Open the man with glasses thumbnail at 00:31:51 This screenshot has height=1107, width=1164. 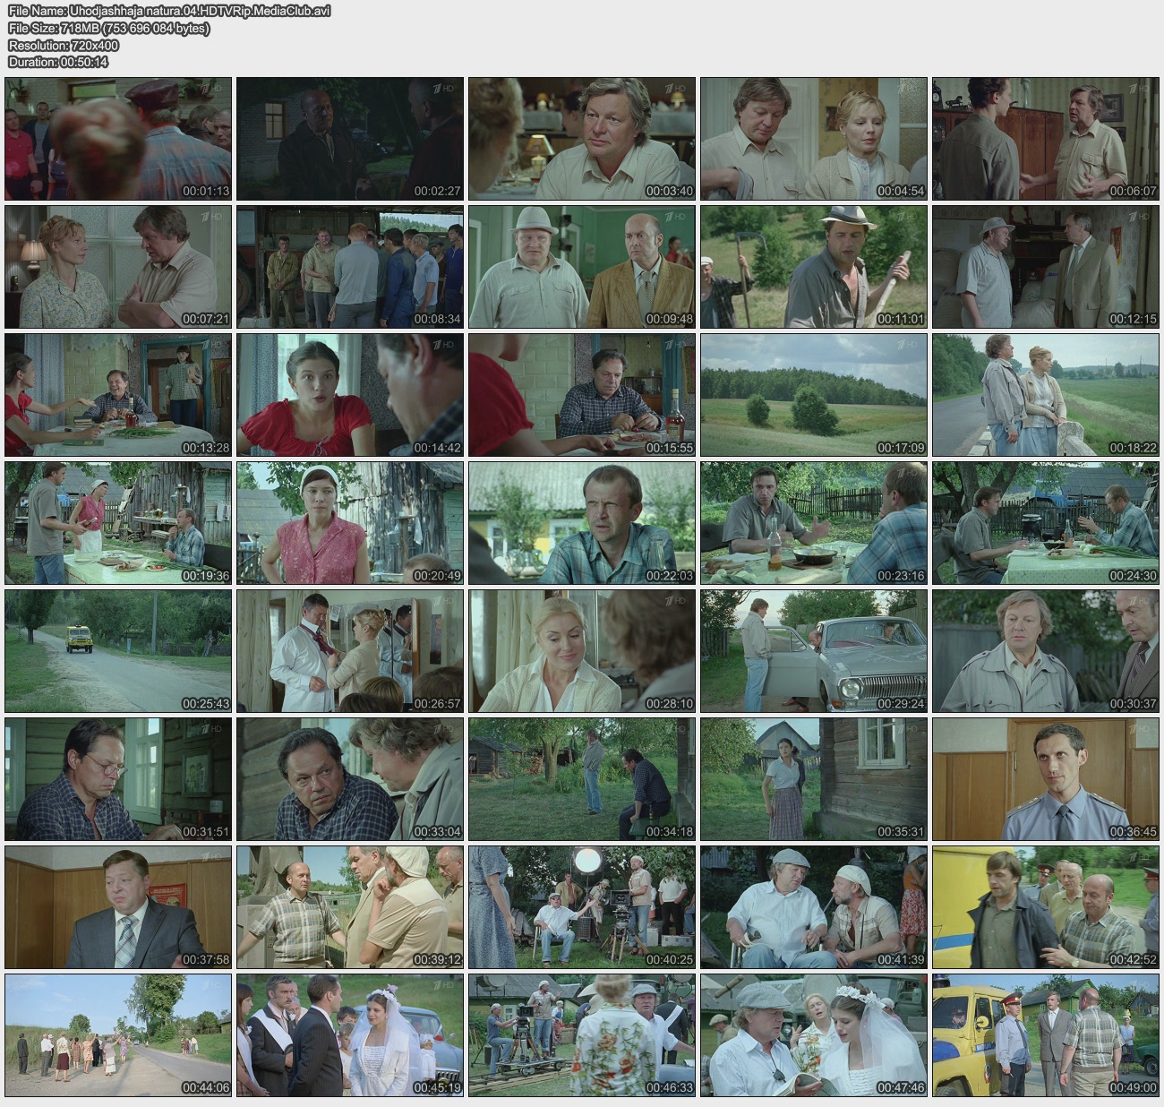tap(118, 779)
